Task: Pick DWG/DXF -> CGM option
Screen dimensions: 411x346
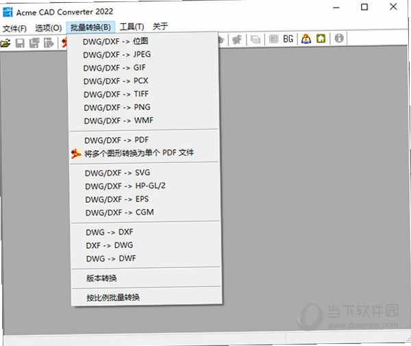Action: click(145, 212)
